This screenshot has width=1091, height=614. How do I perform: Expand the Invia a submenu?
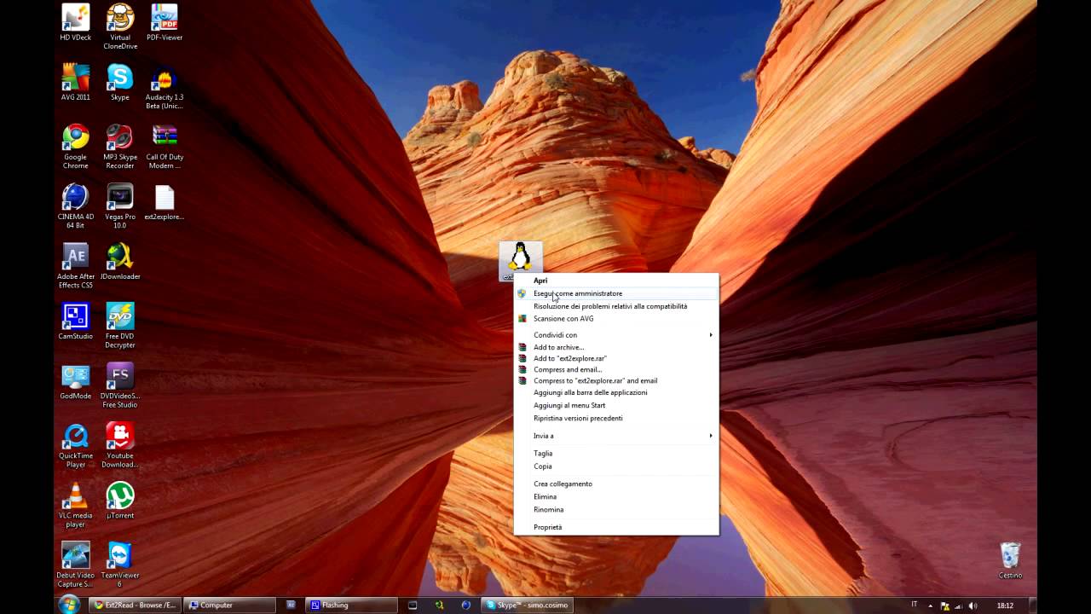click(616, 436)
